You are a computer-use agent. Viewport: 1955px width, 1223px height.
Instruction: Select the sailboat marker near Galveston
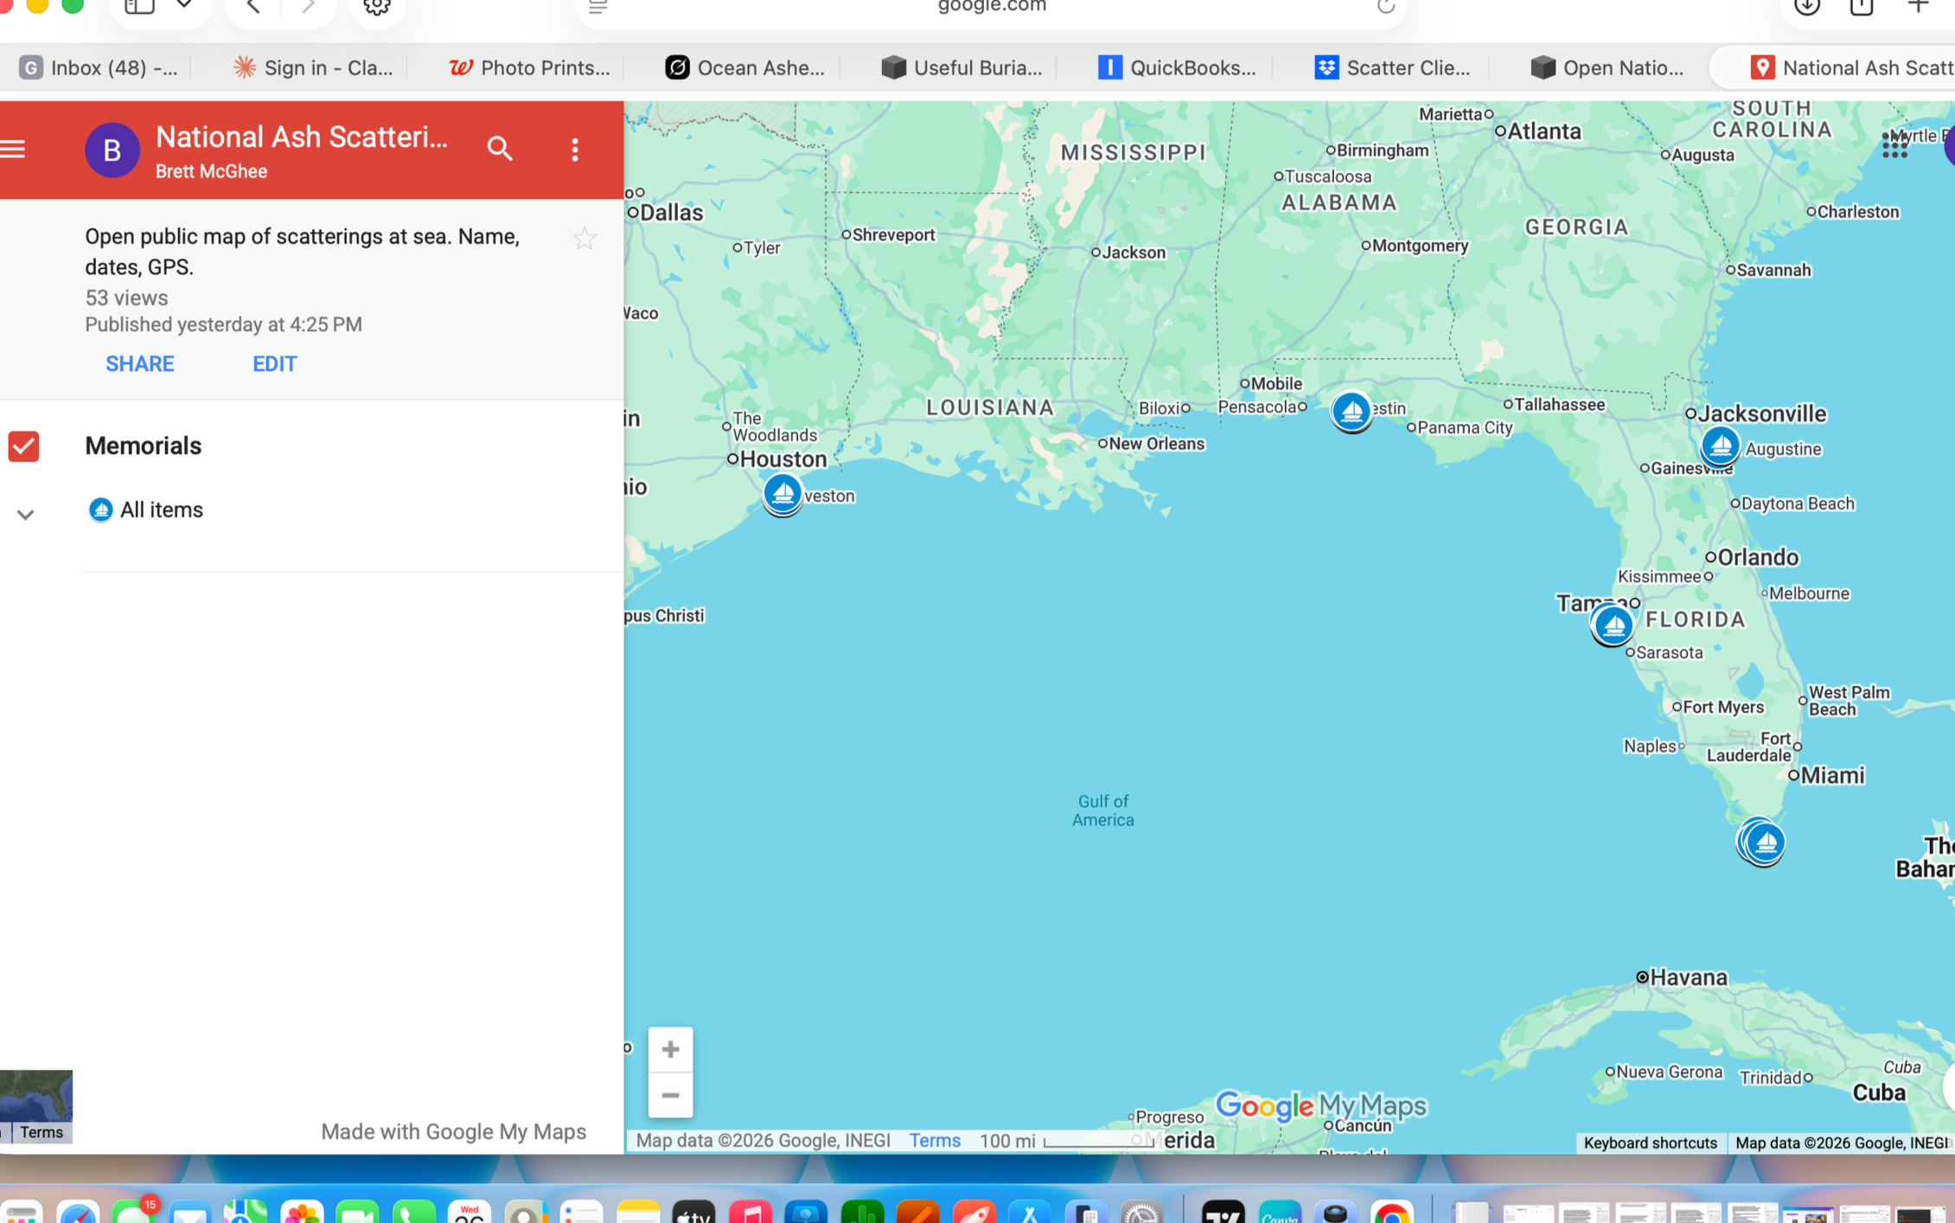click(783, 494)
